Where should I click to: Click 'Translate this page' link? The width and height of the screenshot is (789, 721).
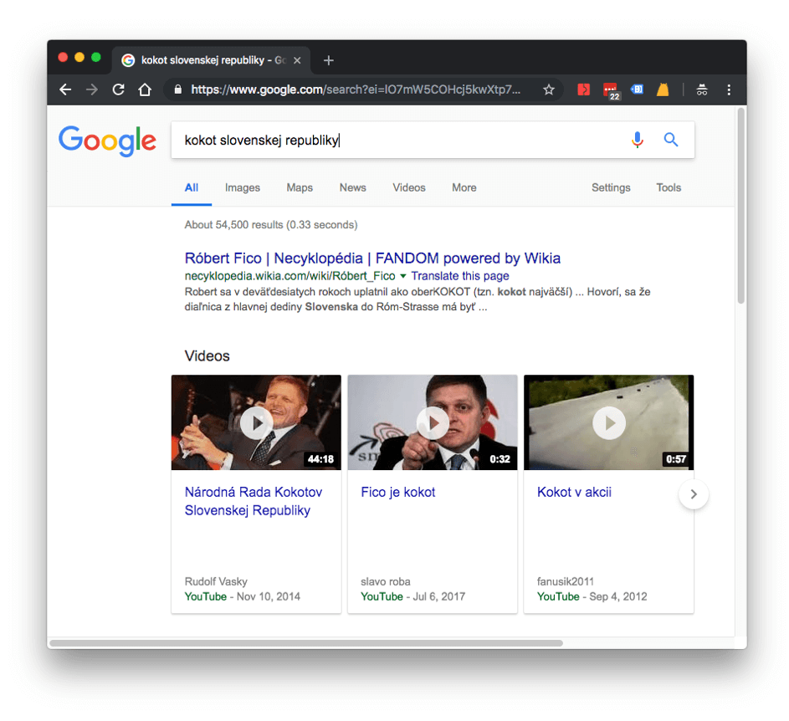pos(460,276)
